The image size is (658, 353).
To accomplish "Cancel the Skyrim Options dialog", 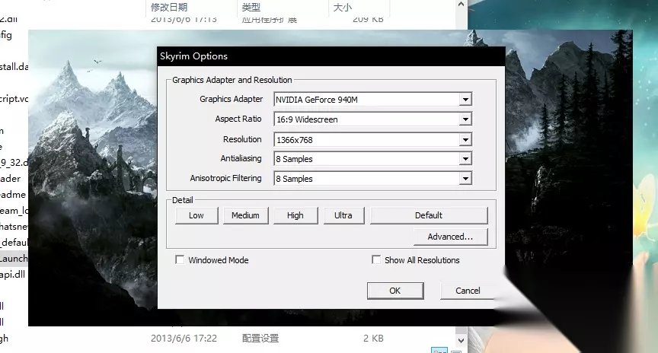I will pos(468,291).
